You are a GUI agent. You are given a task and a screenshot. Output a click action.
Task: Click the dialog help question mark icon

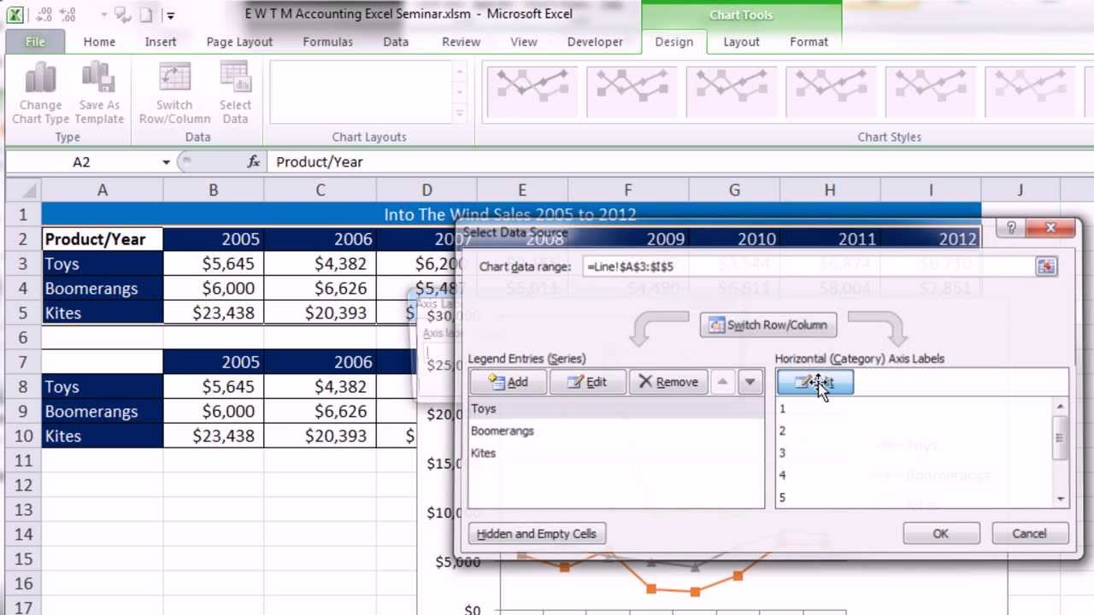coord(1011,228)
